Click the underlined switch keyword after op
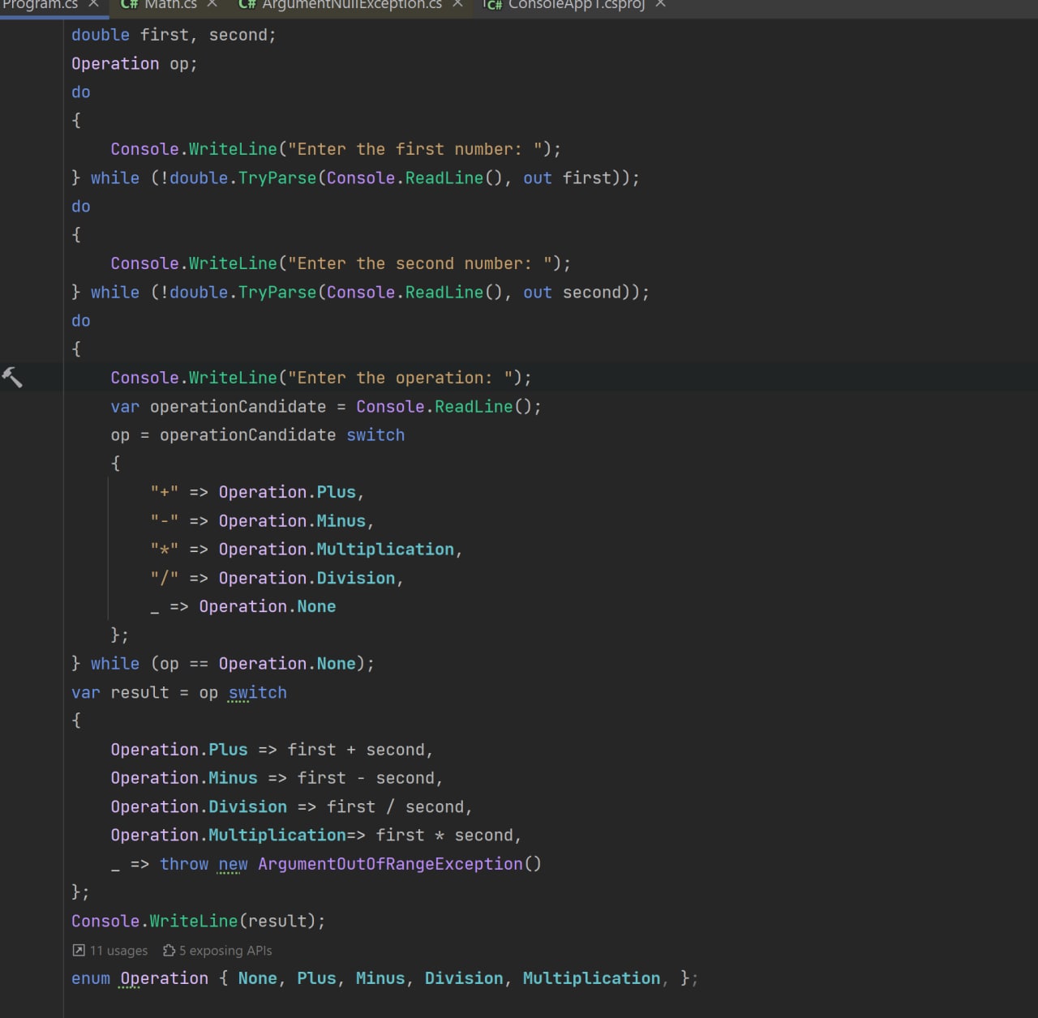 [x=257, y=692]
